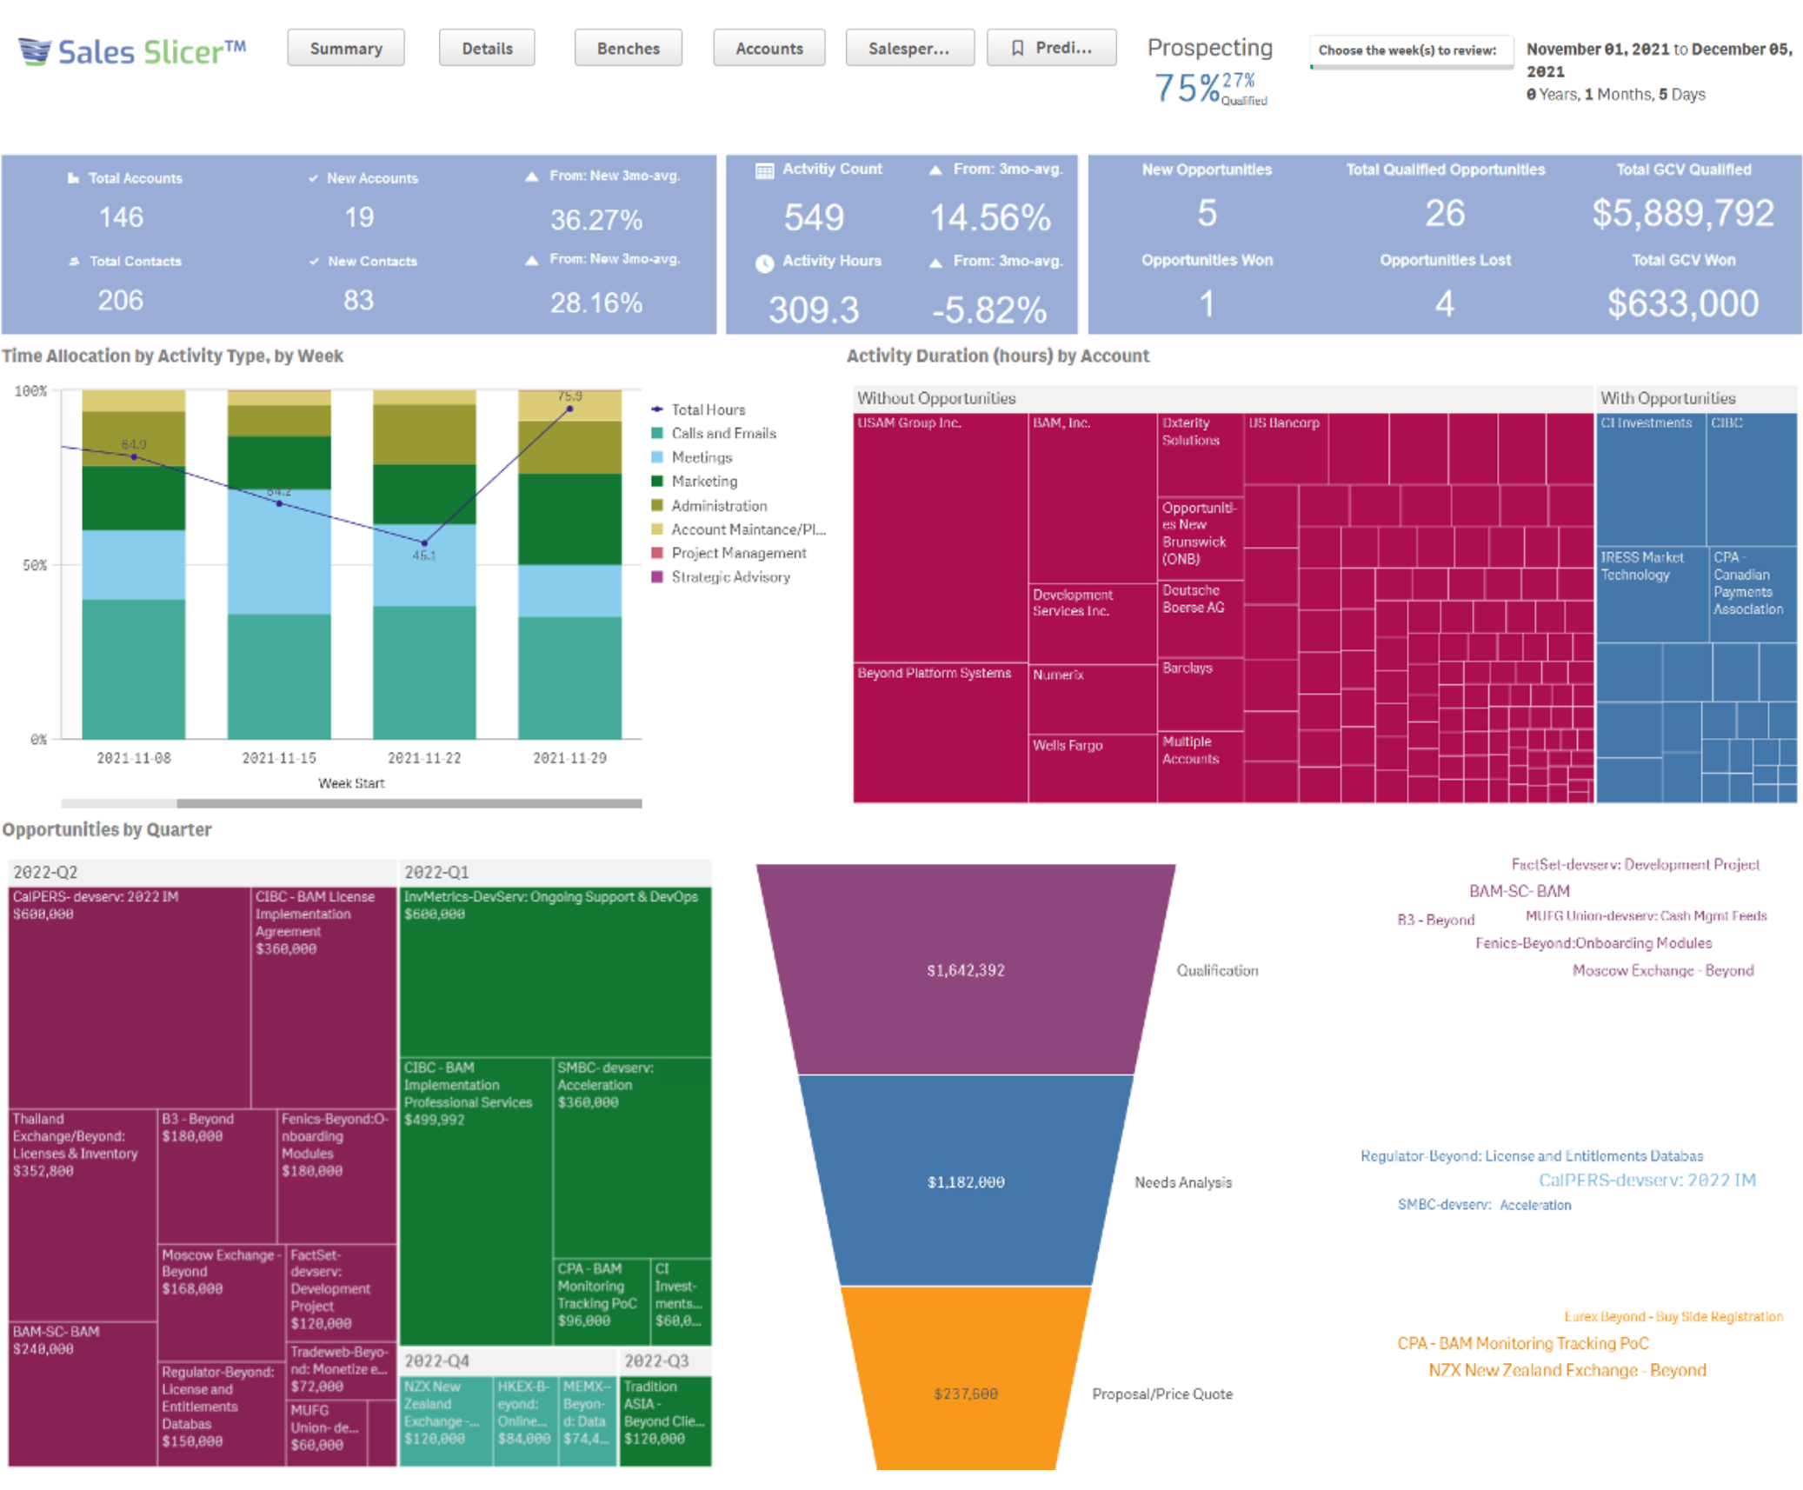Click the Prospecting 75% KPI
The width and height of the screenshot is (1803, 1490).
tap(1208, 72)
